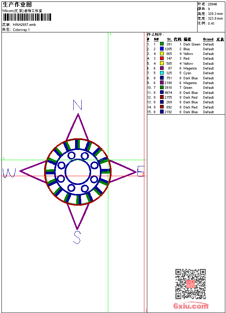This screenshot has height=313, width=226.
Task: Click the barcode under the Wilcom title
Action: coord(27,17)
